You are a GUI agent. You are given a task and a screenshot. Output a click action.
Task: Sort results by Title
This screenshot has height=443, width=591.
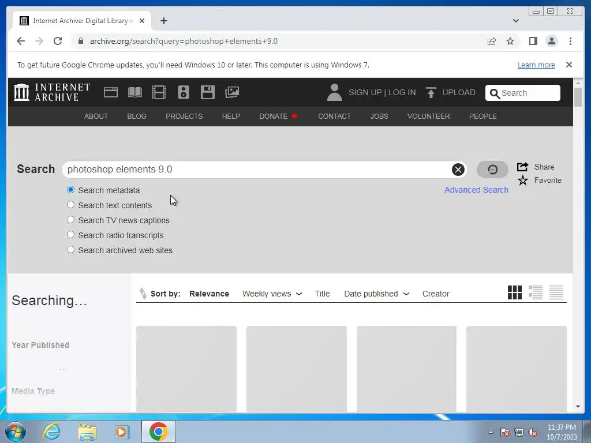point(322,294)
